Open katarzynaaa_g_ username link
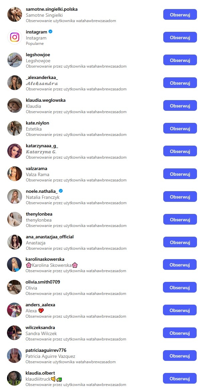This screenshot has width=207, height=390. 42,146
